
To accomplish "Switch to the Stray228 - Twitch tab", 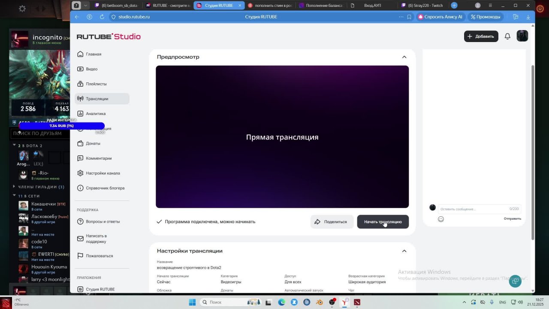I will (x=423, y=6).
